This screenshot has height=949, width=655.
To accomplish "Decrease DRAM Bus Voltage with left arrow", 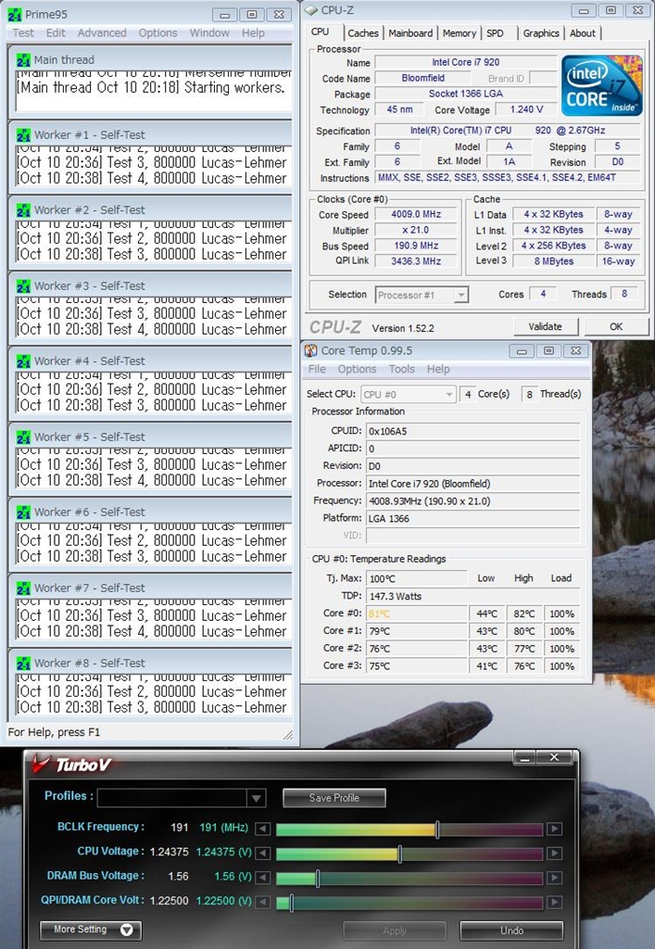I will [x=262, y=878].
